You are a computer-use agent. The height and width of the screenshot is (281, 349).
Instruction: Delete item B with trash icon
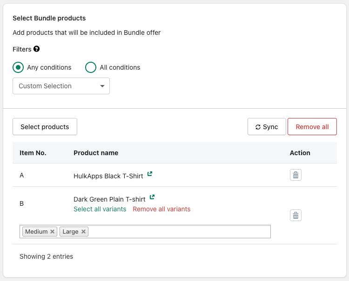pos(295,215)
